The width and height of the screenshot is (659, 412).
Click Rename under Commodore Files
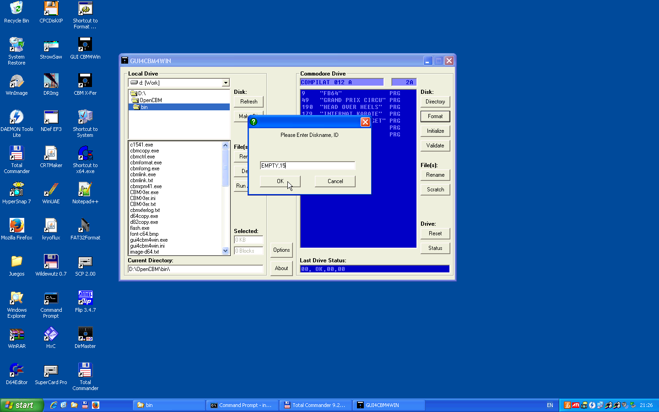point(435,175)
